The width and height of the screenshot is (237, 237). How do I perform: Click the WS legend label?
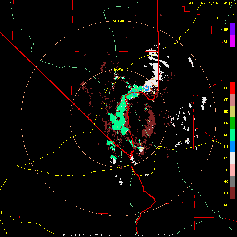coord(226,147)
